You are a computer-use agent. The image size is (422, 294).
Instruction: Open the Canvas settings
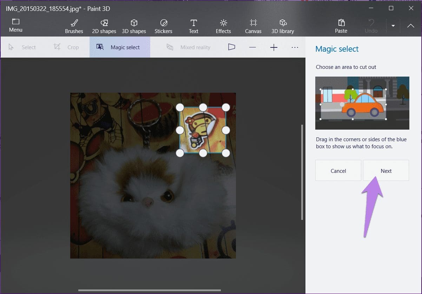click(253, 26)
